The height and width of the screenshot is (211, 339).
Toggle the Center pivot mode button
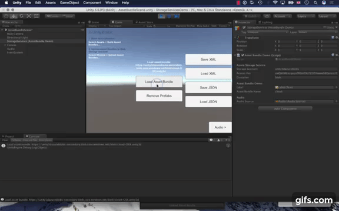52,16
